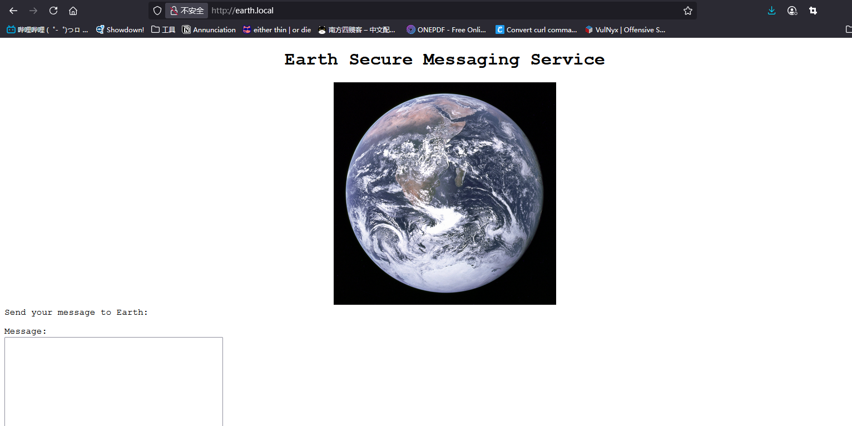Open the either thin | or die bookmark
The width and height of the screenshot is (852, 426).
click(277, 29)
